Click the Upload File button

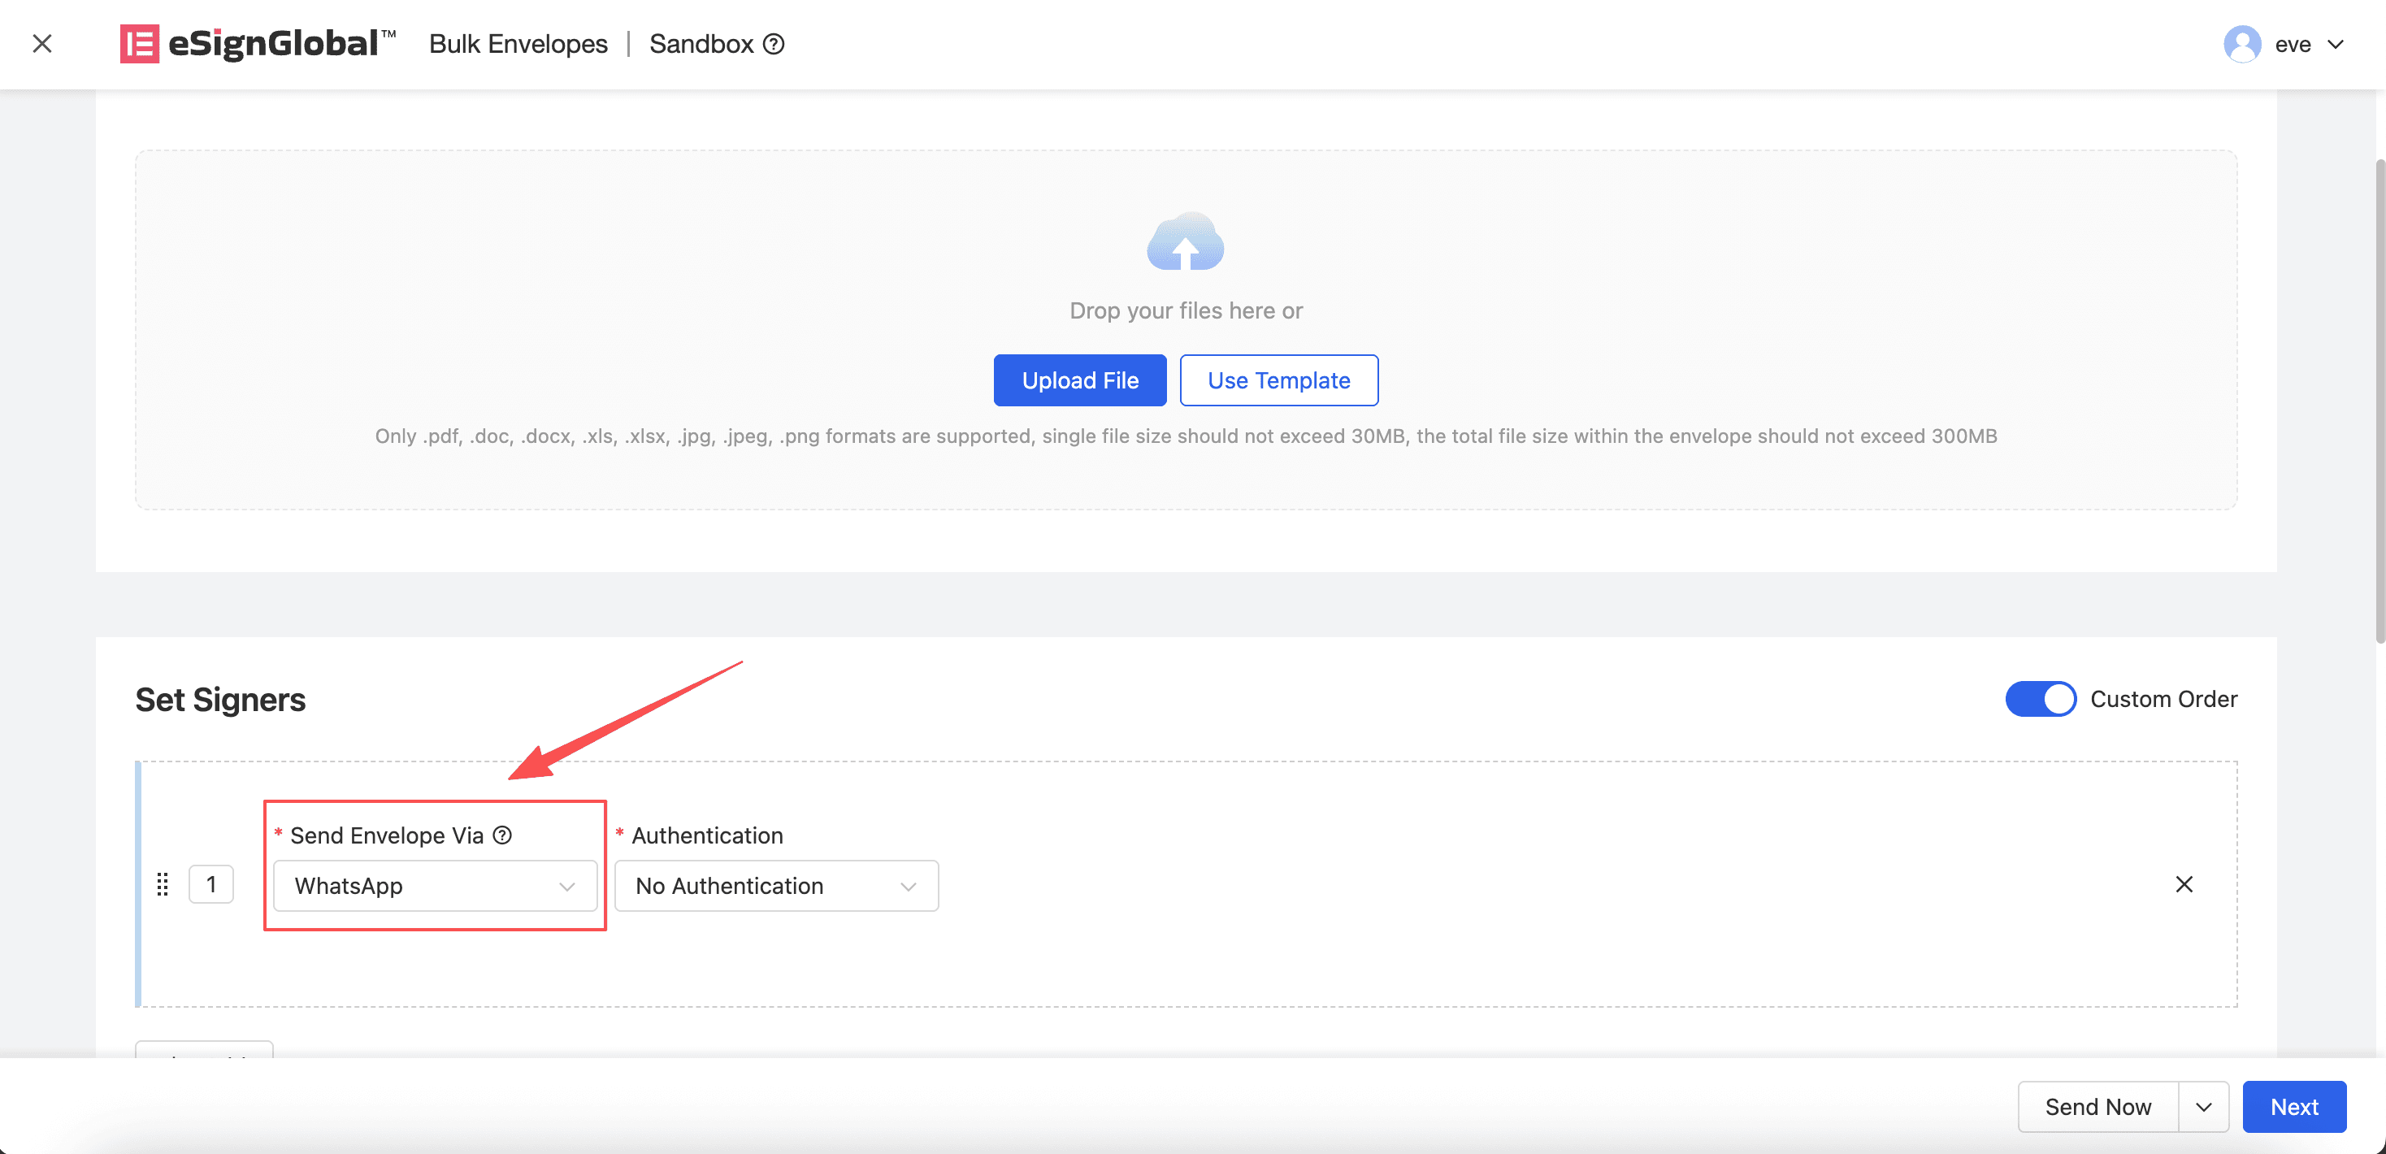coord(1079,380)
